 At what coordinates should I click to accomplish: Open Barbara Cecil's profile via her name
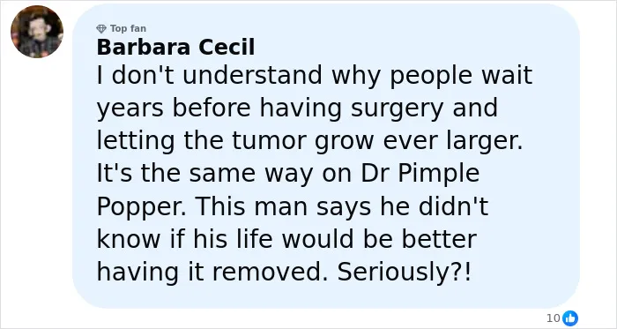(175, 48)
